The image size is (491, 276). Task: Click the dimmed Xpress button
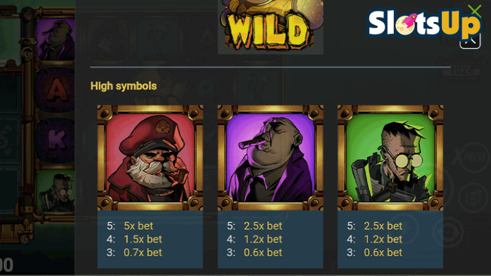click(474, 157)
